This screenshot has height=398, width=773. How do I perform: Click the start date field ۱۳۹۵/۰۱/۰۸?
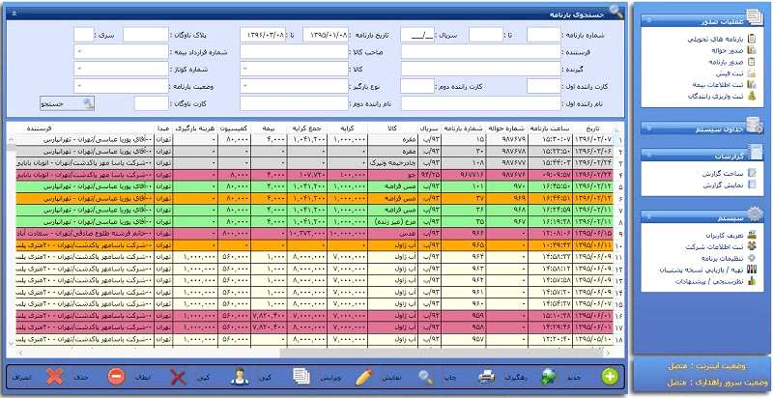[326, 35]
